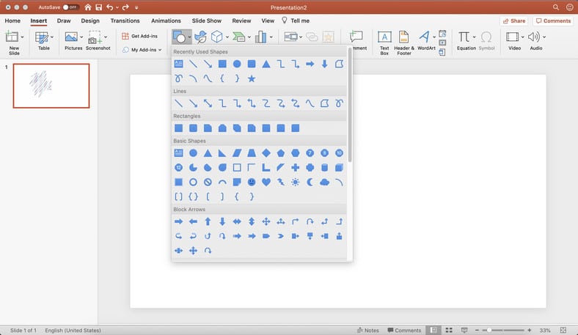
Task: Insert WordArt
Action: 426,41
